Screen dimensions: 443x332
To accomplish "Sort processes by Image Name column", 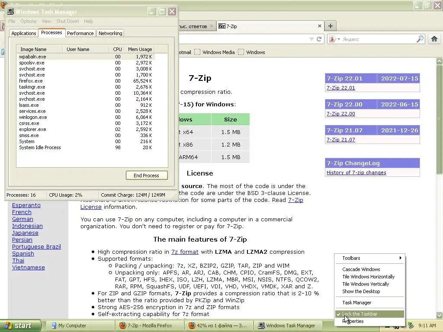I will (39, 49).
